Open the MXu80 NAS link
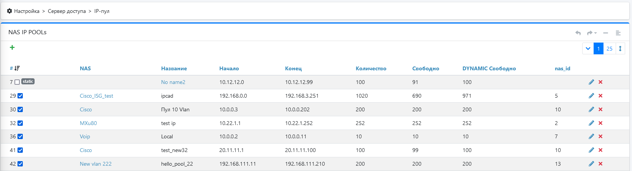Screen dimensions: 632x171 tap(88, 123)
